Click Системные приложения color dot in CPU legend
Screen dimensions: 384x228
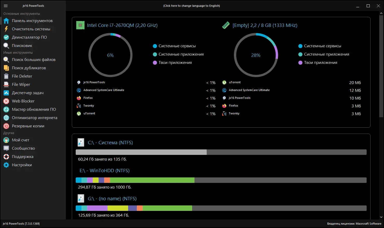point(155,54)
